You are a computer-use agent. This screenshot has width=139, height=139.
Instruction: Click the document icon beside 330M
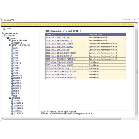pyautogui.click(x=12, y=48)
